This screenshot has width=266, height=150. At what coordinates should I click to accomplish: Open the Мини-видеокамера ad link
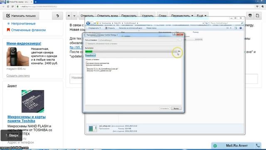pos(24,43)
